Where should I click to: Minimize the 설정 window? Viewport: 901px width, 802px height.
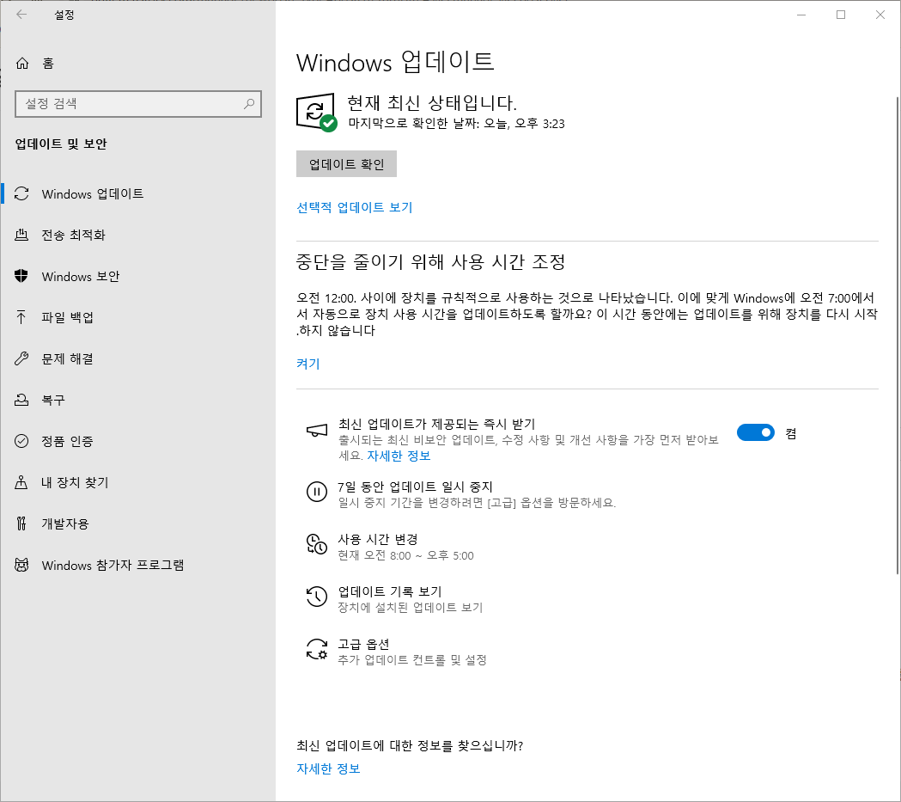tap(801, 15)
